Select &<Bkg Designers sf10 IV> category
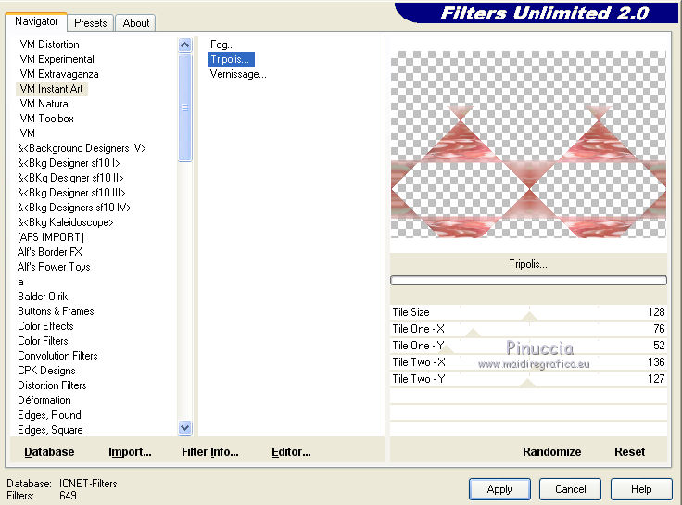The width and height of the screenshot is (682, 505). click(x=74, y=208)
